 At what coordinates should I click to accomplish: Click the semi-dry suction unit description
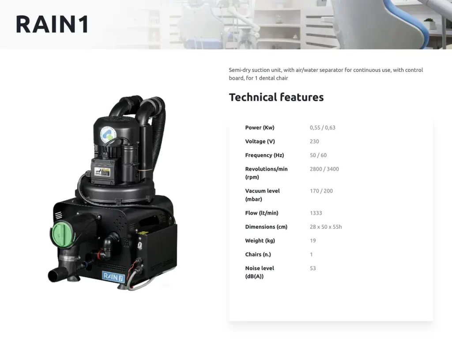coord(325,74)
